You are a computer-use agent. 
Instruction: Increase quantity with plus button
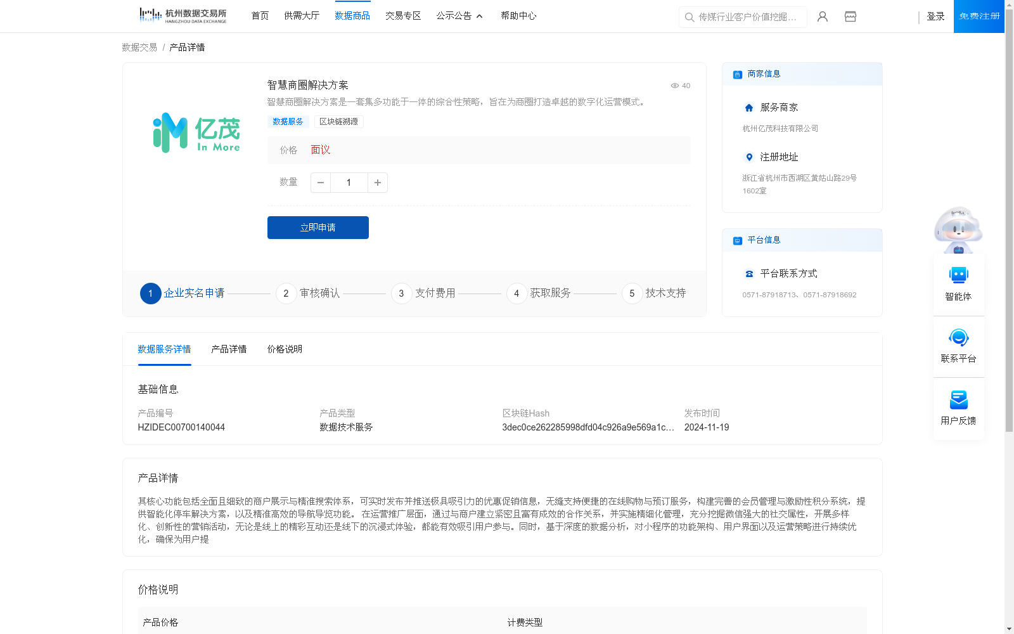tap(378, 183)
